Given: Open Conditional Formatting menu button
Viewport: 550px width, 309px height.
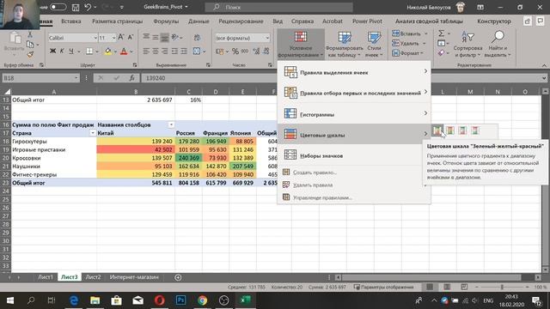Looking at the screenshot, I should coord(301,44).
